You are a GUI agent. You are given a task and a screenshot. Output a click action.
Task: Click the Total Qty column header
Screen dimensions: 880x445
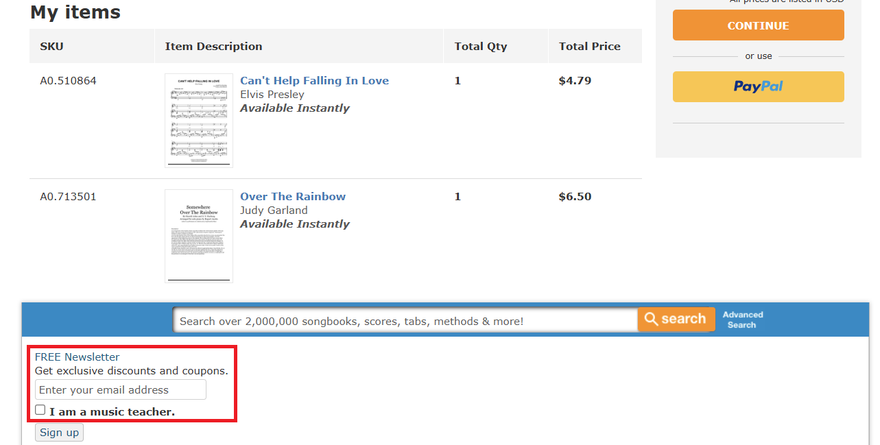pos(481,46)
